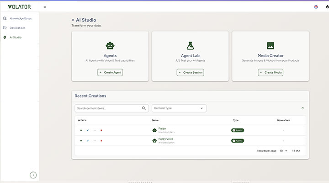The height and width of the screenshot is (183, 329).
Task: Click the edit pencil icon for Puppy Voice
Action: (88, 140)
